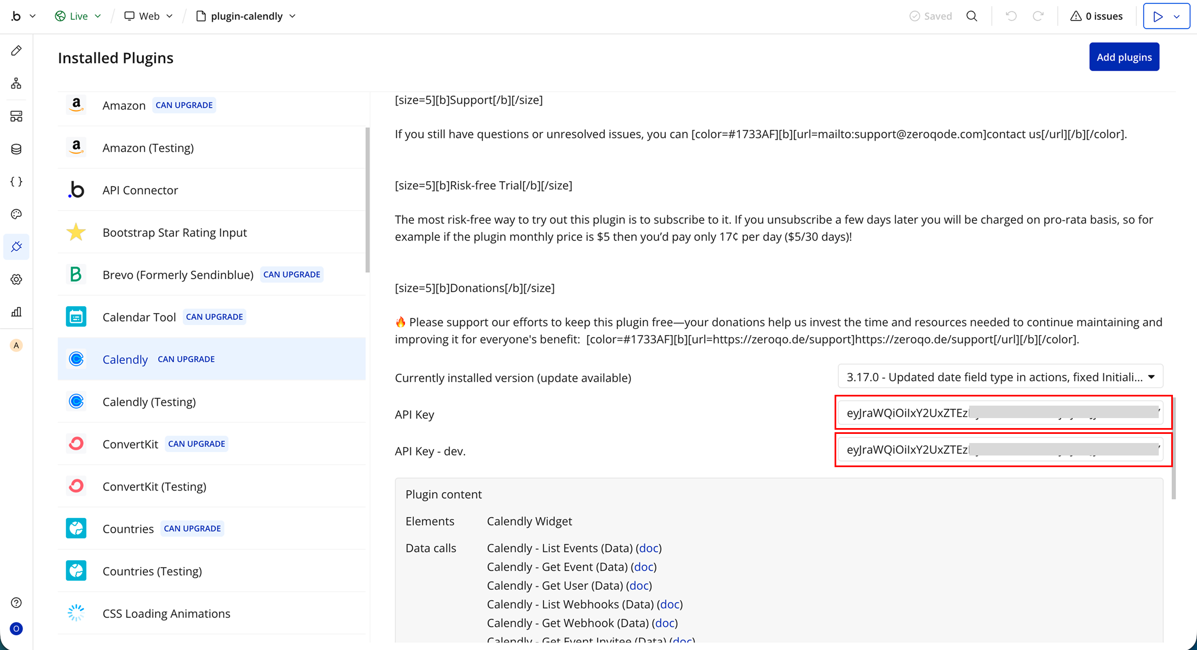Select API Connector in plugin list
The width and height of the screenshot is (1197, 650).
click(x=140, y=190)
